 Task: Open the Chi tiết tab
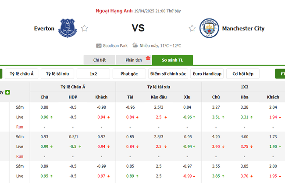[99, 60]
